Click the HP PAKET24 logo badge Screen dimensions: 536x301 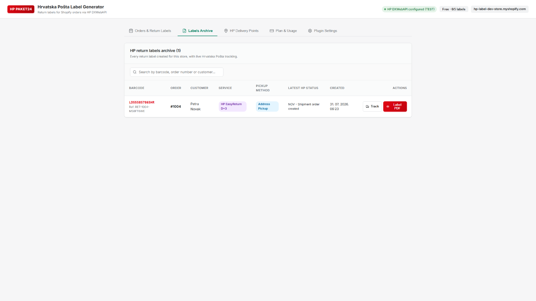21,9
